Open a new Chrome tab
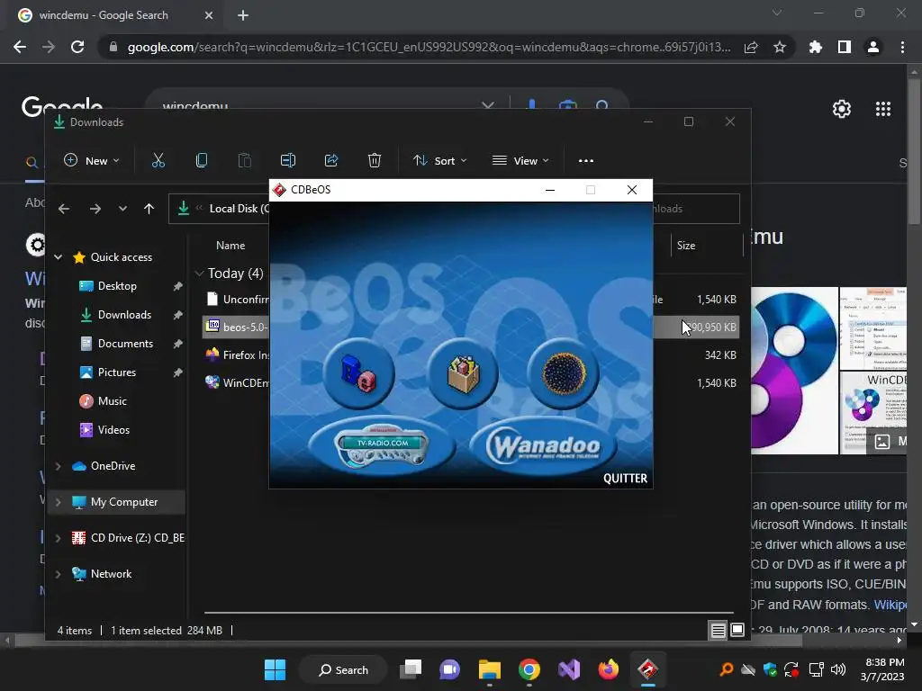The width and height of the screenshot is (922, 691). coord(243,15)
